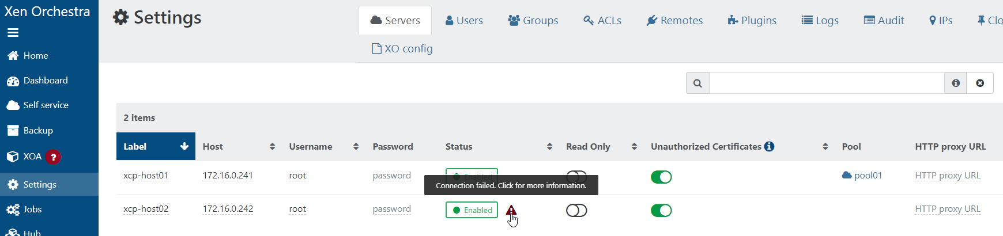Image resolution: width=1003 pixels, height=236 pixels.
Task: Click the magnifier search icon
Action: pyautogui.click(x=697, y=83)
